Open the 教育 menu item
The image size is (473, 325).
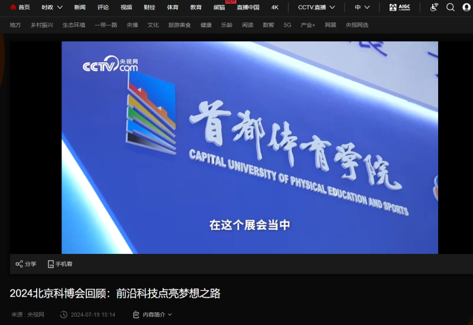[196, 7]
